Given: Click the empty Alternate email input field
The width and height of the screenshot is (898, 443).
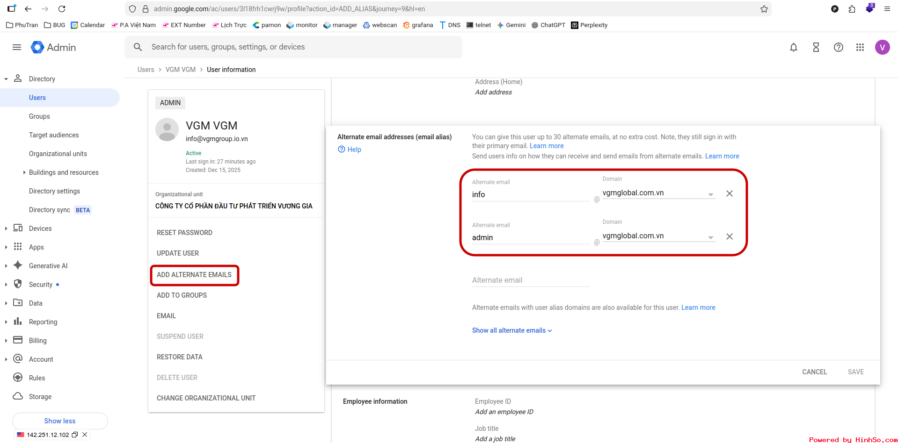Looking at the screenshot, I should click(x=529, y=280).
